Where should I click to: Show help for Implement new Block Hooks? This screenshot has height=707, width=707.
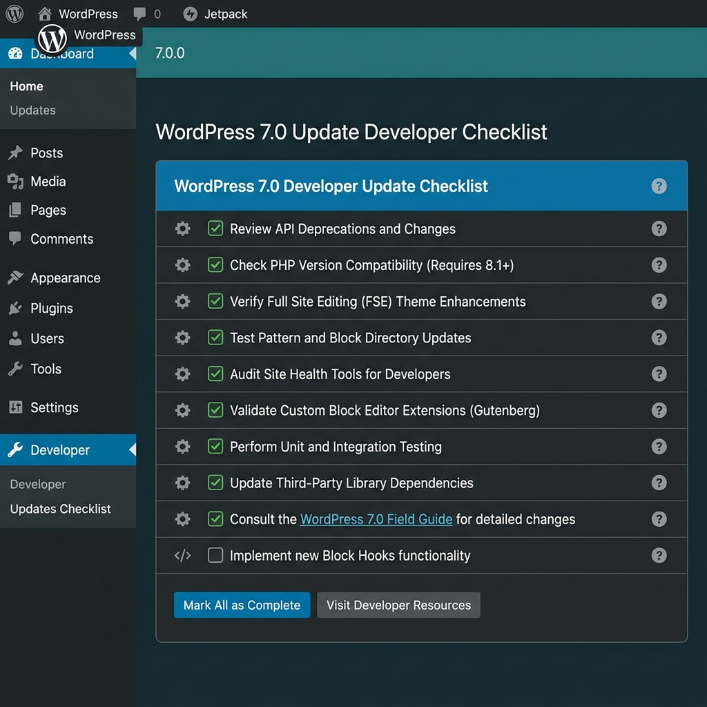click(659, 556)
